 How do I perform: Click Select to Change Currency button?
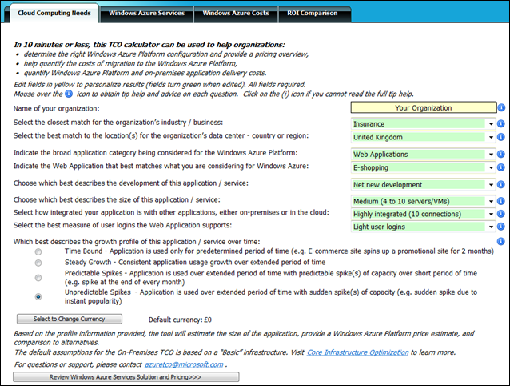pos(70,319)
